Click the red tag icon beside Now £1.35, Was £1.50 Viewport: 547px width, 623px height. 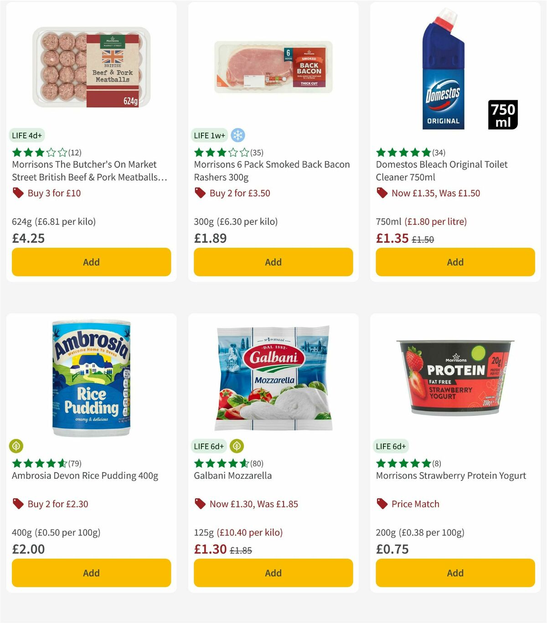pyautogui.click(x=382, y=193)
